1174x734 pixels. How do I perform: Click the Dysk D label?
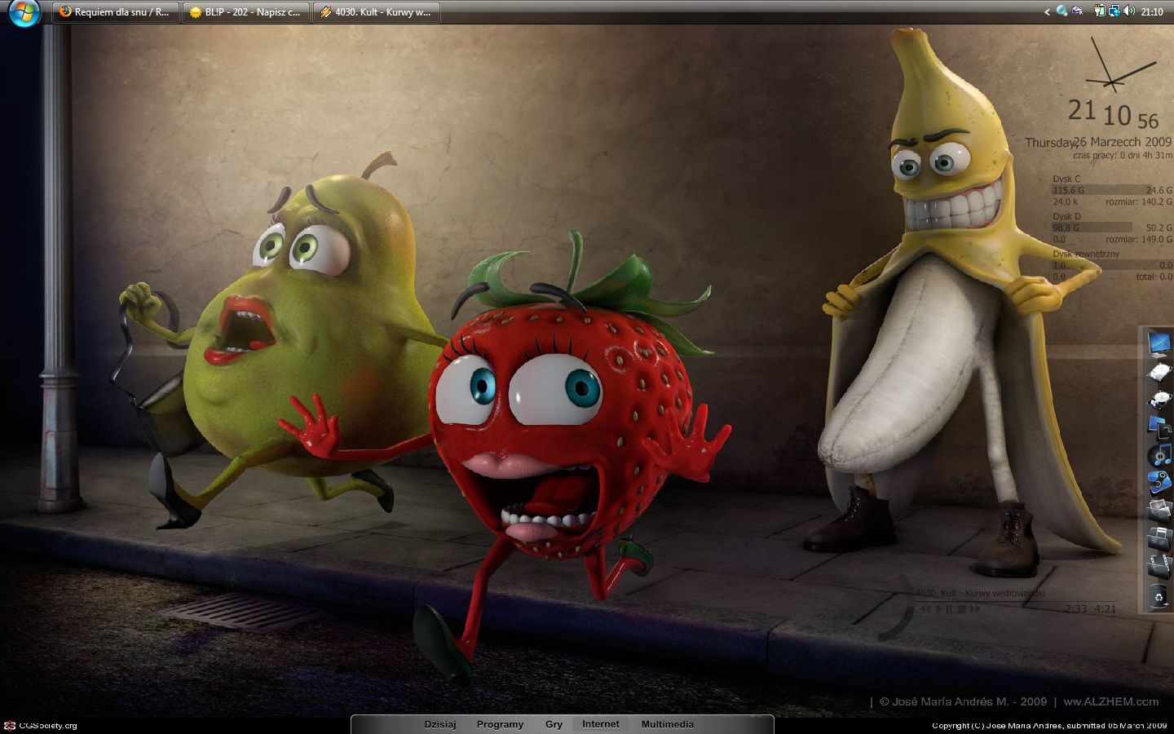pyautogui.click(x=1066, y=216)
